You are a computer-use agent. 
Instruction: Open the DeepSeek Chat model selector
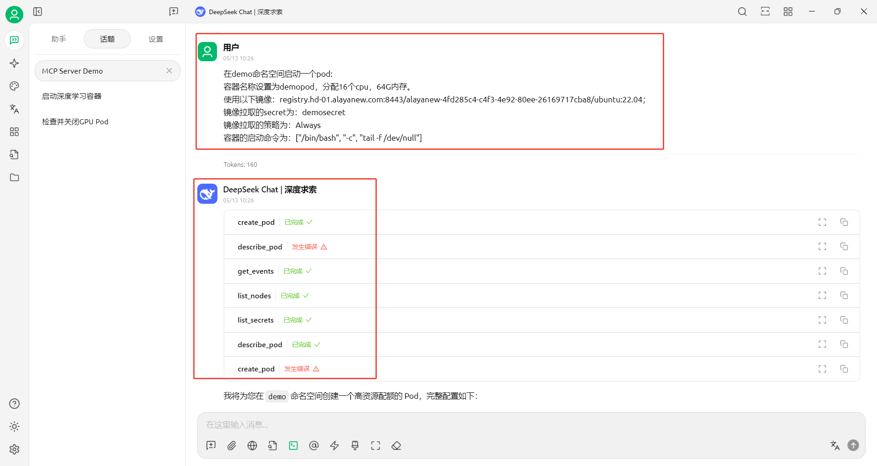pyautogui.click(x=239, y=12)
